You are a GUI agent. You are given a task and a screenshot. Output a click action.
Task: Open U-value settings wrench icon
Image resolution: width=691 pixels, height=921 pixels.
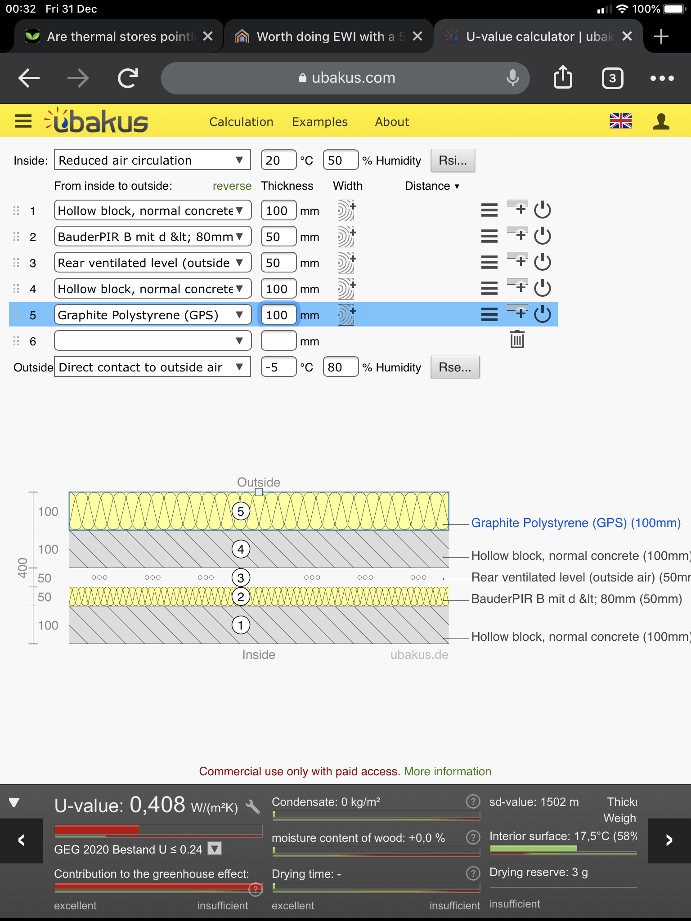[x=253, y=807]
